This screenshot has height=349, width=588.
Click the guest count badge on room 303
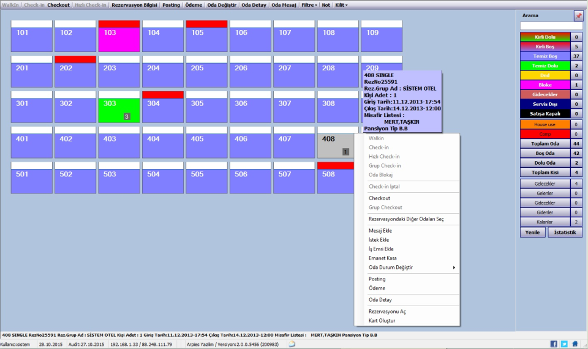pos(127,116)
